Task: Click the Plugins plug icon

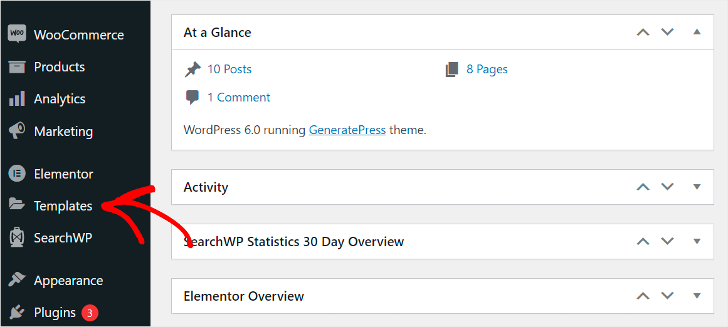Action: (17, 312)
